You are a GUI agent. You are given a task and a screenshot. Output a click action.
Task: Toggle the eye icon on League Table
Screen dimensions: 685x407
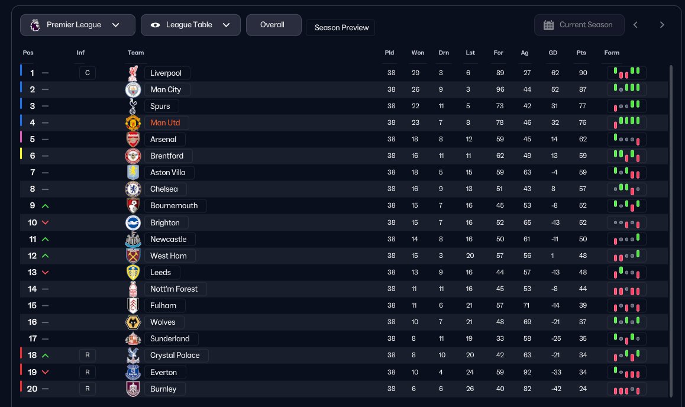[155, 25]
